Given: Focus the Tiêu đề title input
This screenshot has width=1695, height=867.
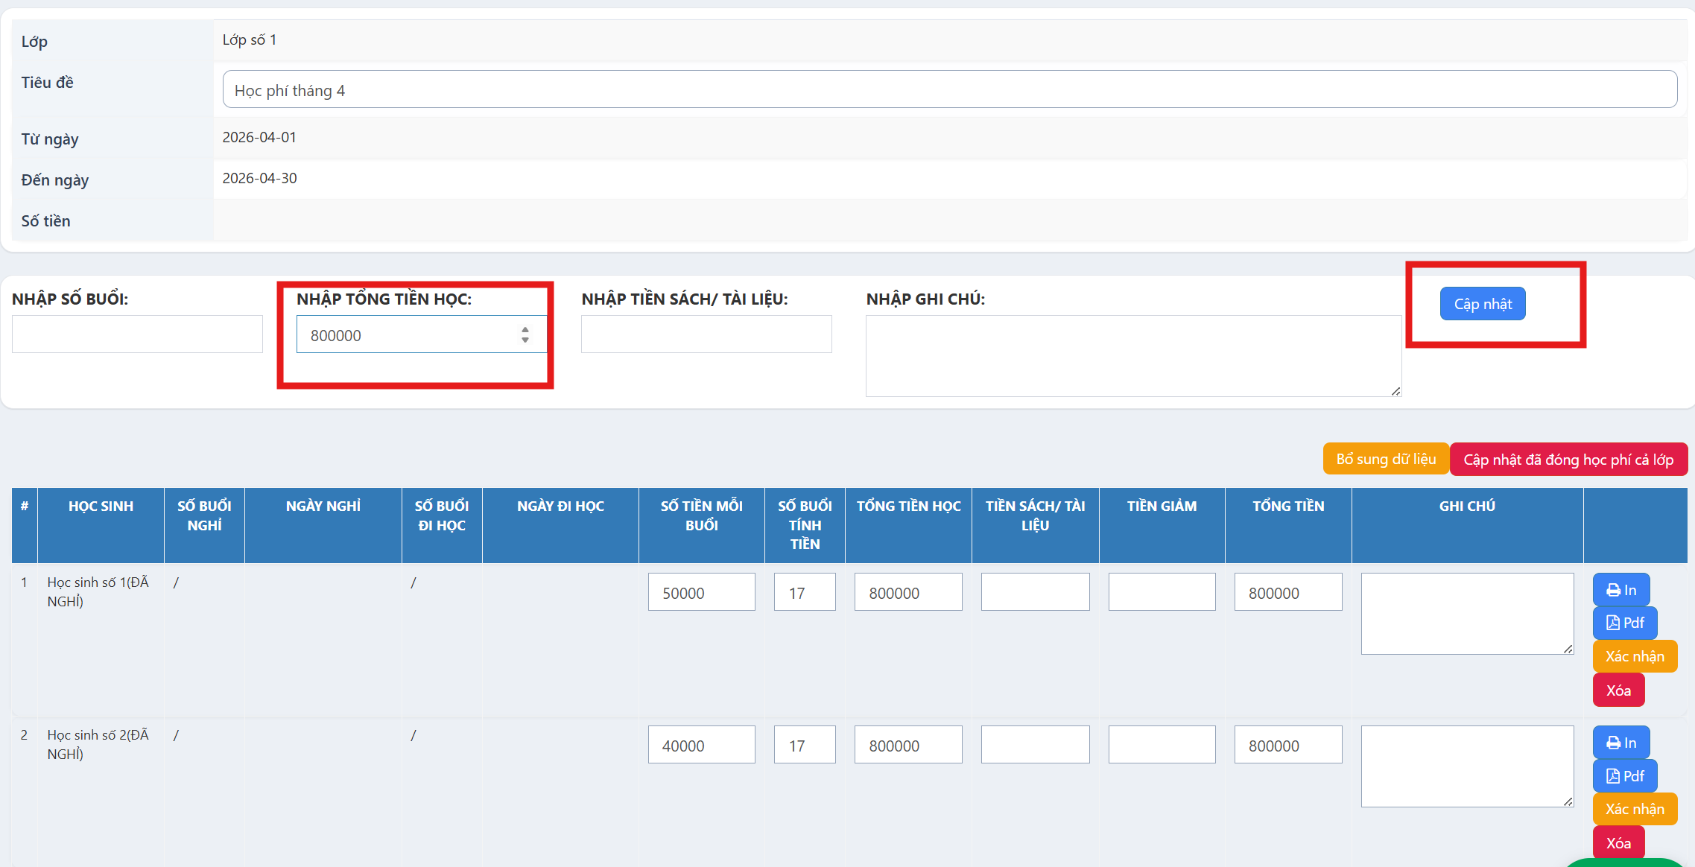Looking at the screenshot, I should [949, 90].
